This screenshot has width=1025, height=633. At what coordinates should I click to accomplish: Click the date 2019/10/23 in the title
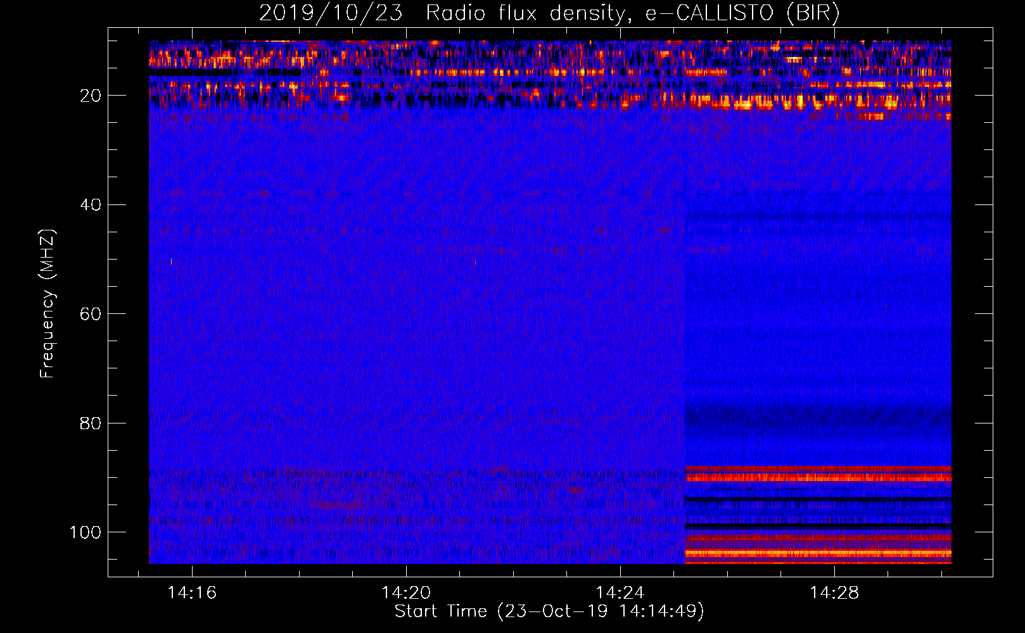(x=331, y=13)
